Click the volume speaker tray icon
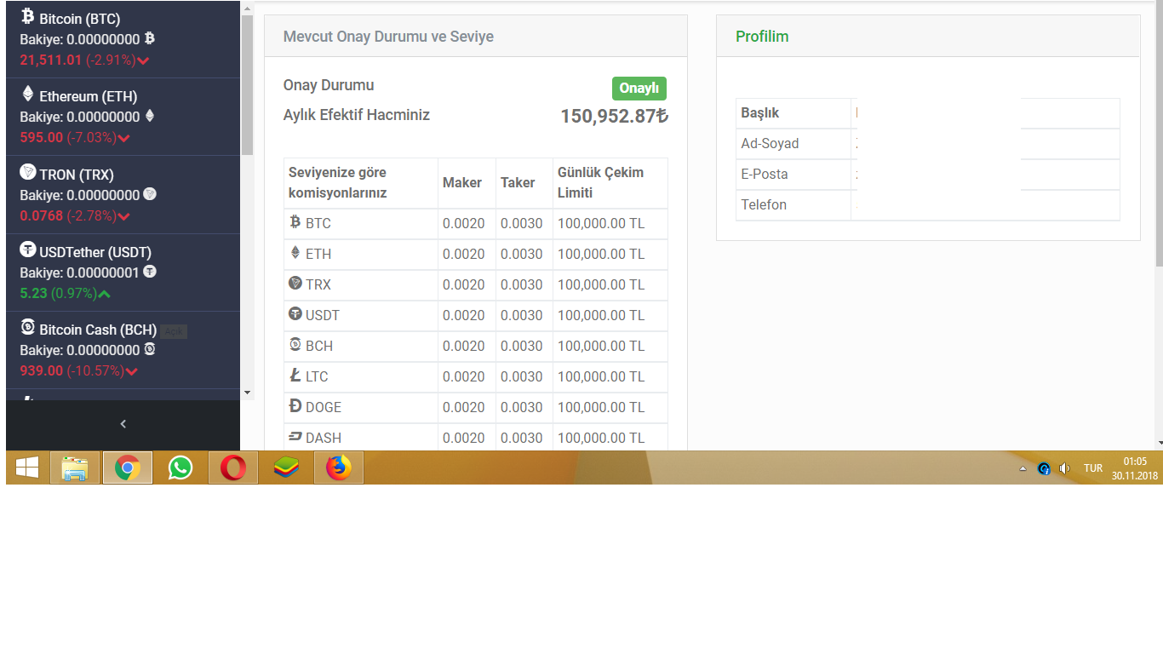 [1064, 468]
